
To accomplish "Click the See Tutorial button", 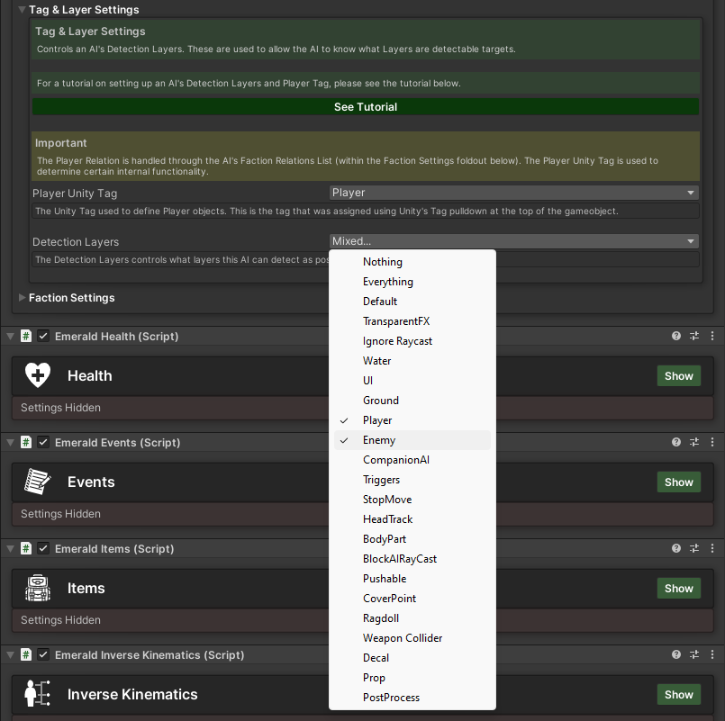I will pos(366,107).
